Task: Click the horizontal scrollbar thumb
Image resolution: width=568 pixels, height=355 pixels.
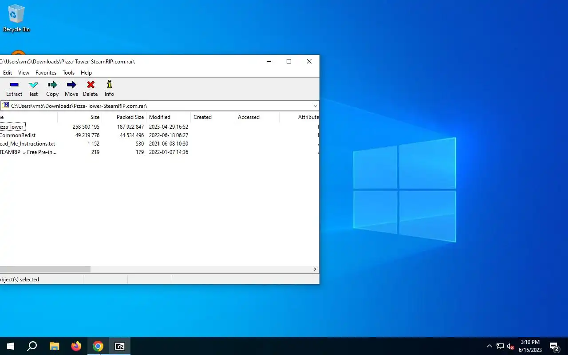Action: (45, 269)
